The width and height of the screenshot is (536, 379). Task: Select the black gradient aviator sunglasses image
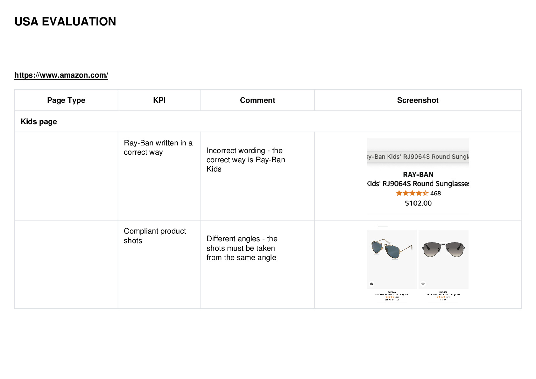coord(443,259)
